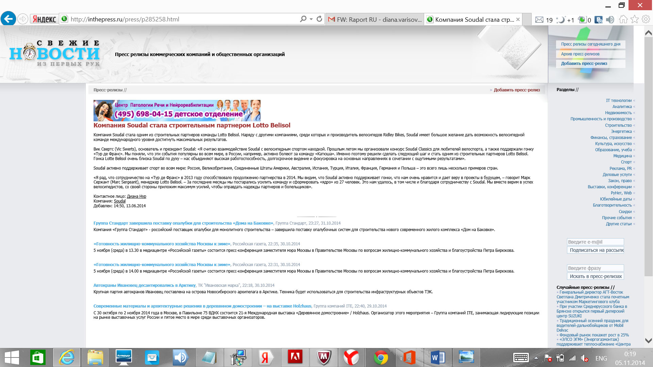The height and width of the screenshot is (367, 653).
Task: Click the page scrollbar down arrow
Action: (648, 340)
